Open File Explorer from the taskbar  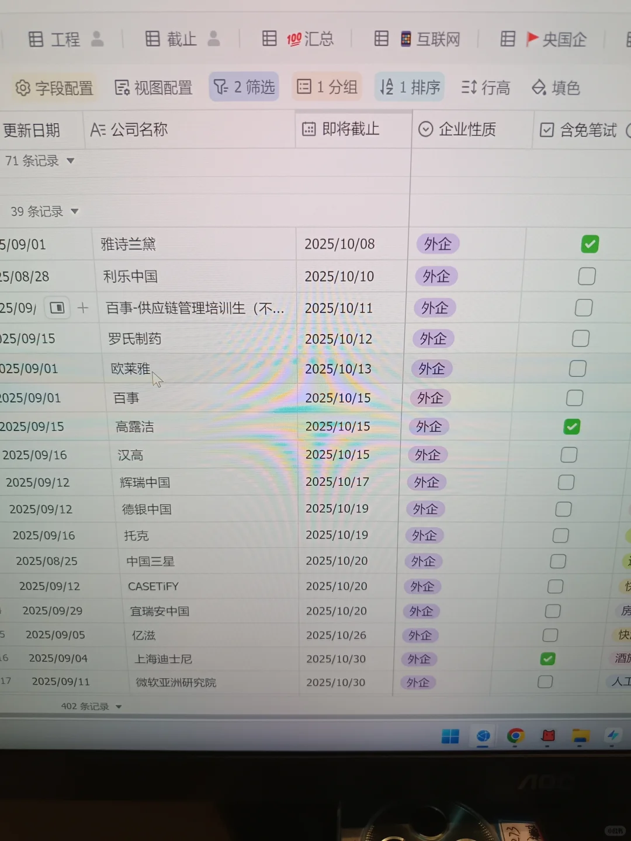pyautogui.click(x=580, y=736)
